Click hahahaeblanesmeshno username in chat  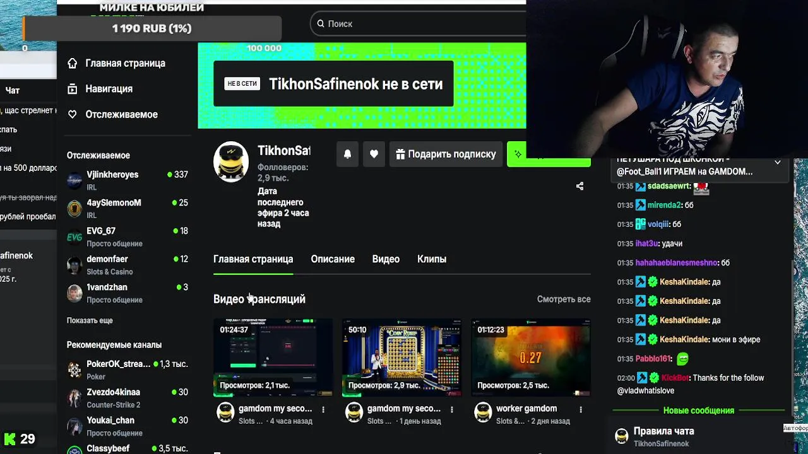pos(677,262)
